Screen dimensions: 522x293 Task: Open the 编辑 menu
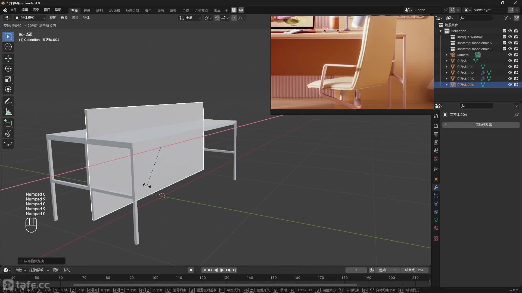[x=25, y=10]
